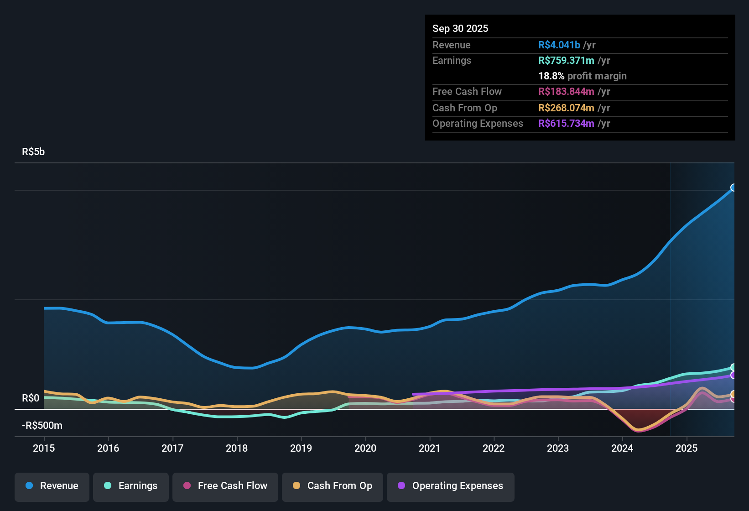The height and width of the screenshot is (511, 749).
Task: Select the Earnings legend label
Action: (137, 486)
